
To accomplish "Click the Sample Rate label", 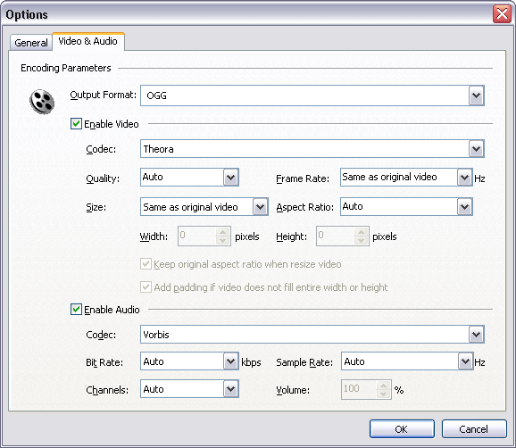I will tap(304, 362).
